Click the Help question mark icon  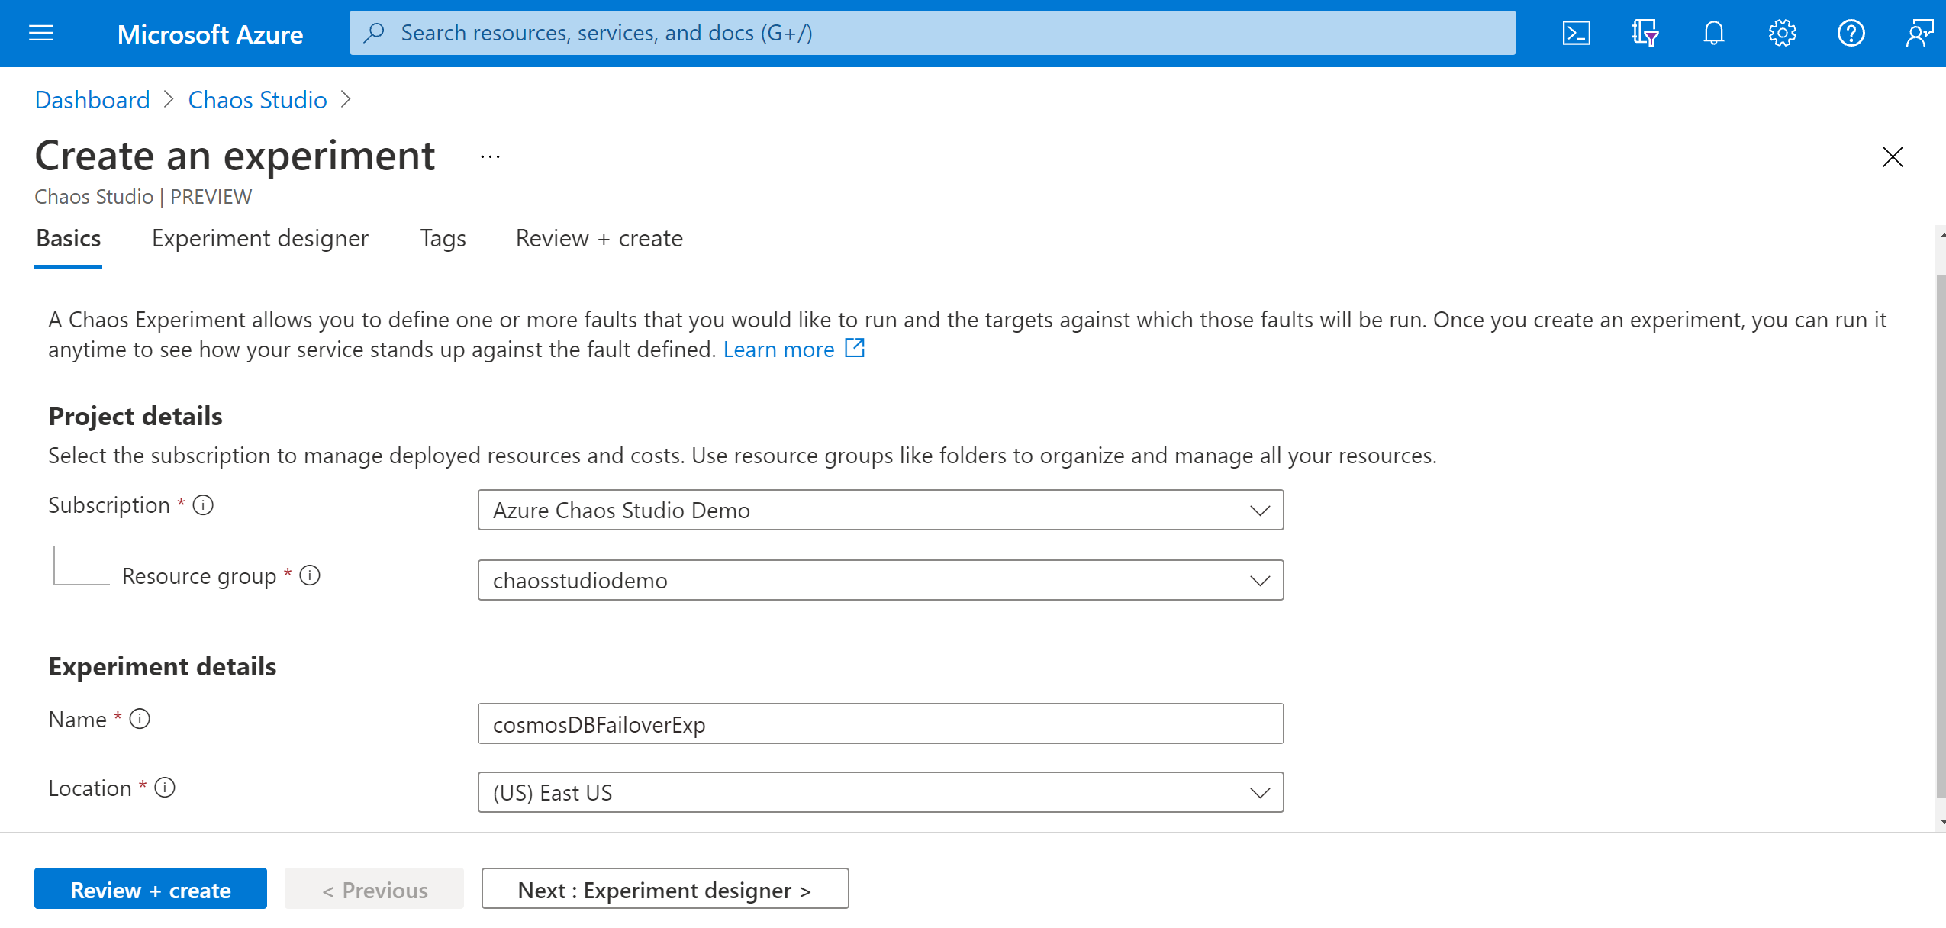coord(1848,32)
